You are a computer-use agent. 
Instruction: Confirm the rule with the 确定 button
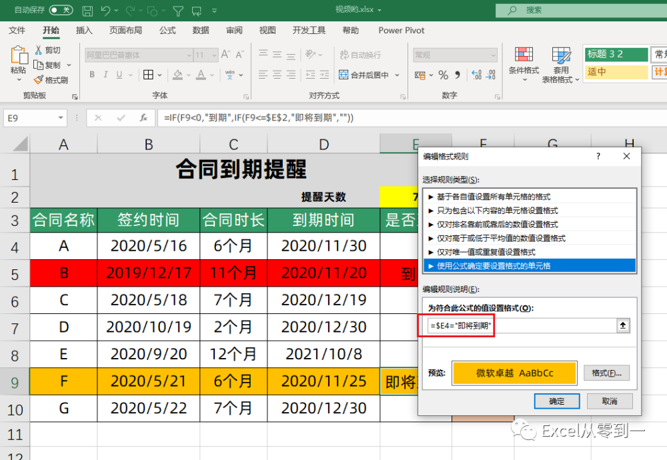(557, 401)
